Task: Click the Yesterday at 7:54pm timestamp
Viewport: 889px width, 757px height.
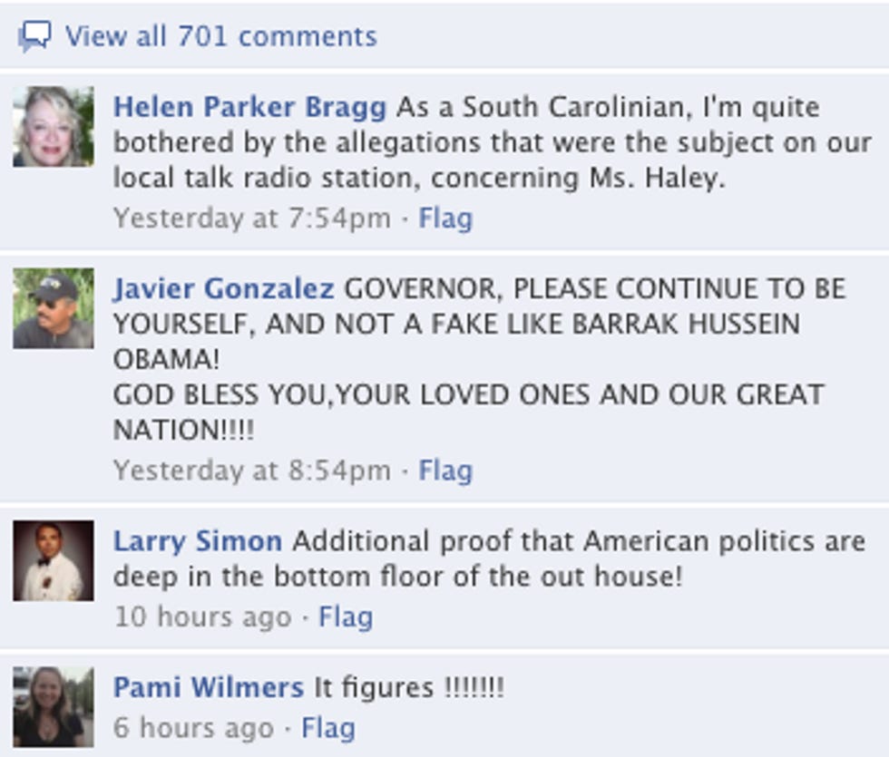Action: 252,218
